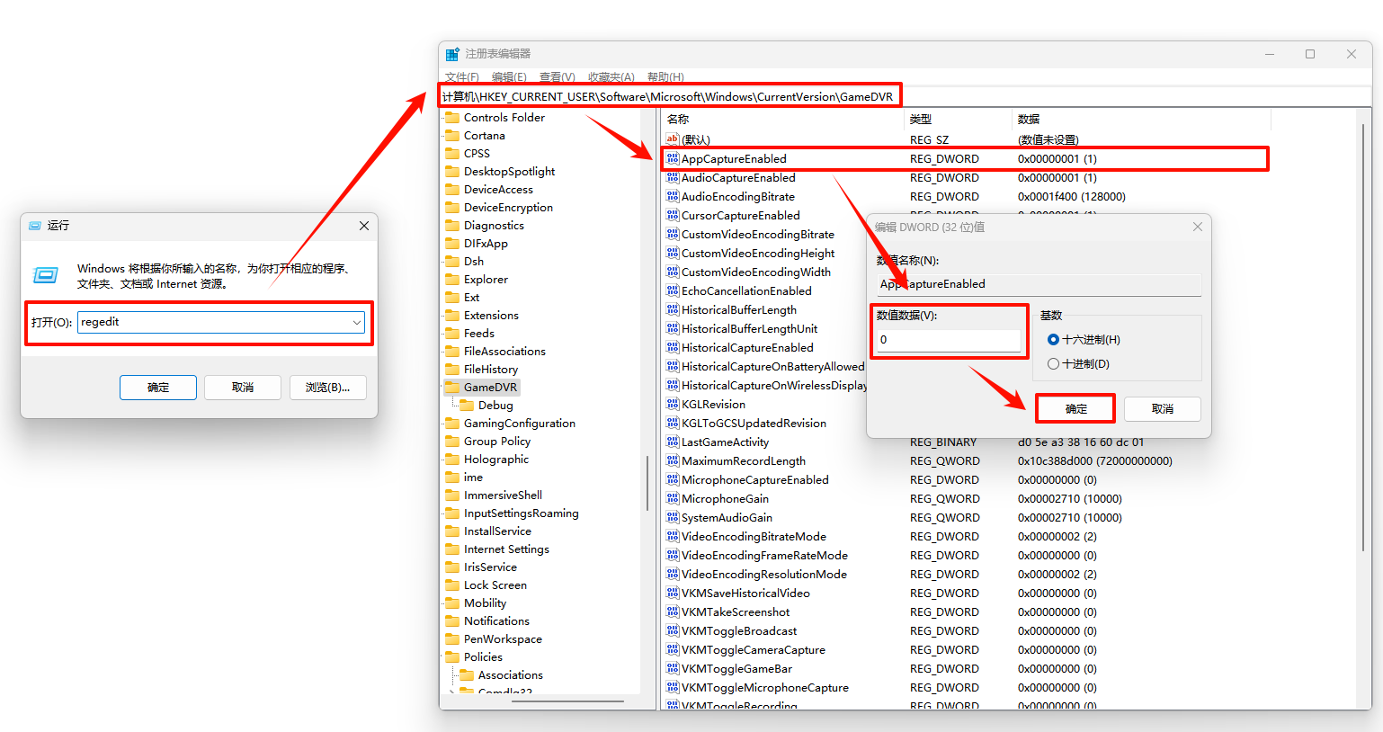Click the Policies folder icon
Viewport: 1383px width, 732px height.
click(x=452, y=657)
